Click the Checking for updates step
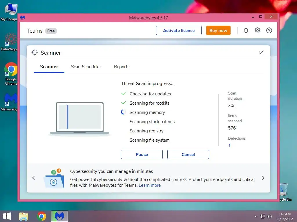297x222 pixels. tap(150, 94)
